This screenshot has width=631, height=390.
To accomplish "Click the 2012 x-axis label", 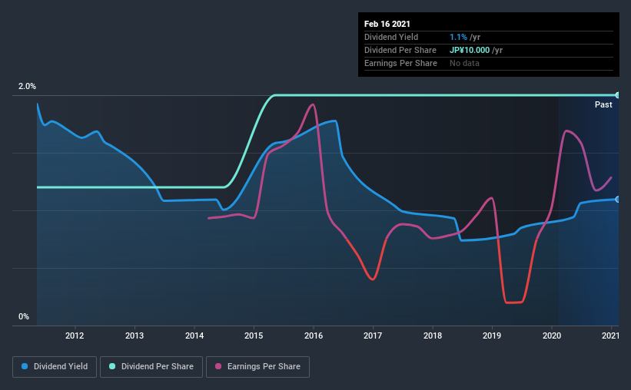I will point(75,335).
